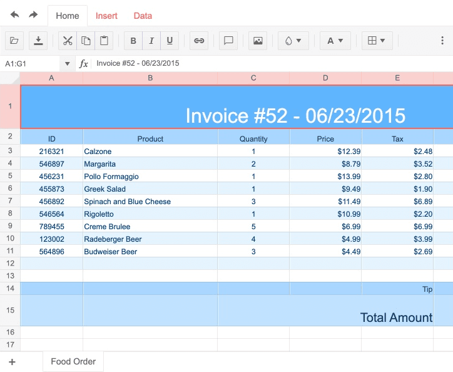Click the ID cell 123002
This screenshot has width=453, height=372.
pos(51,239)
